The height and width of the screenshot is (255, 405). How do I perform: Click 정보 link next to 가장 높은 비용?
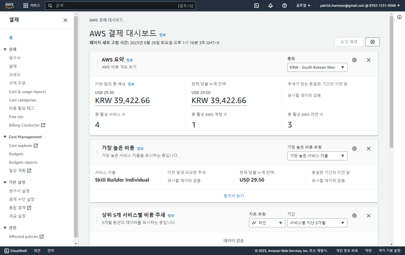coord(140,149)
